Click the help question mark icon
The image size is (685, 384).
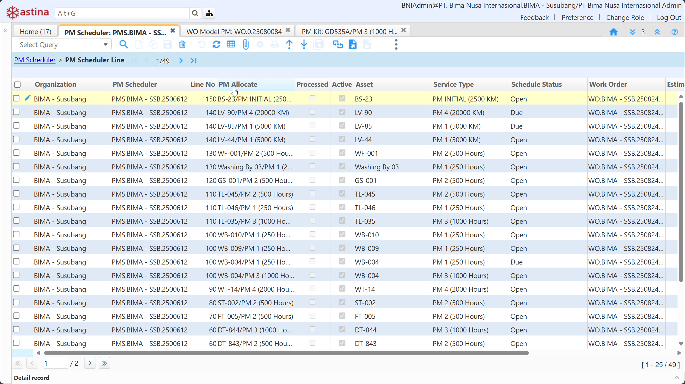[x=674, y=32]
